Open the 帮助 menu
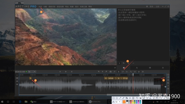 90,7
